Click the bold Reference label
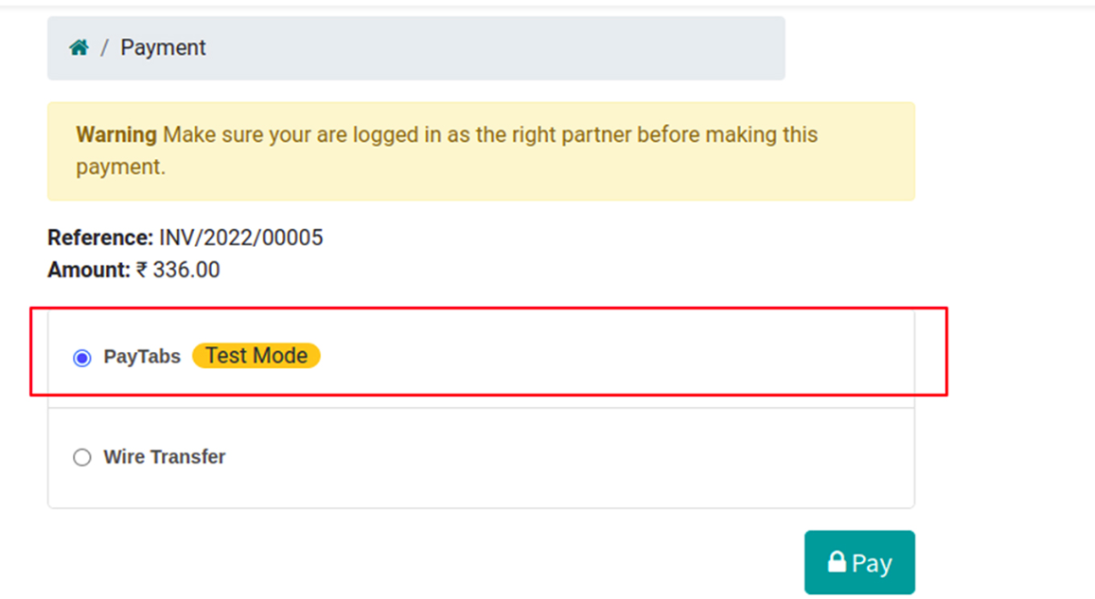 100,238
